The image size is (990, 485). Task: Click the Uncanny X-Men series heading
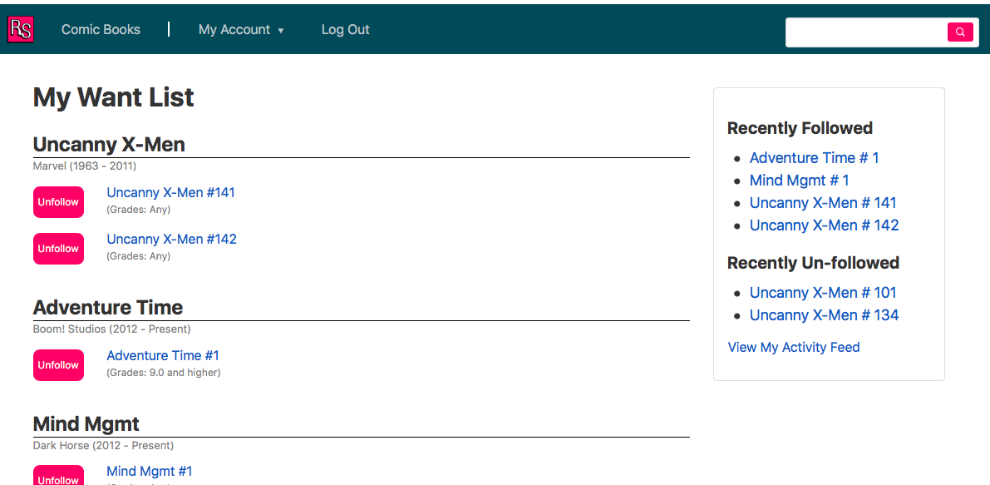pos(109,145)
